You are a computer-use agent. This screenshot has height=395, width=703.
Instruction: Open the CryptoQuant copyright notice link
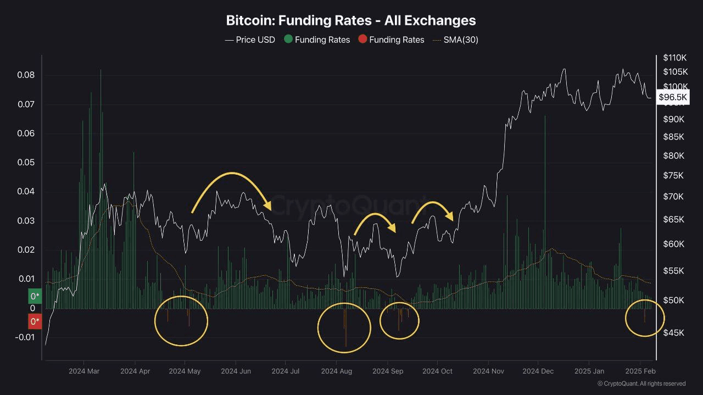(641, 383)
